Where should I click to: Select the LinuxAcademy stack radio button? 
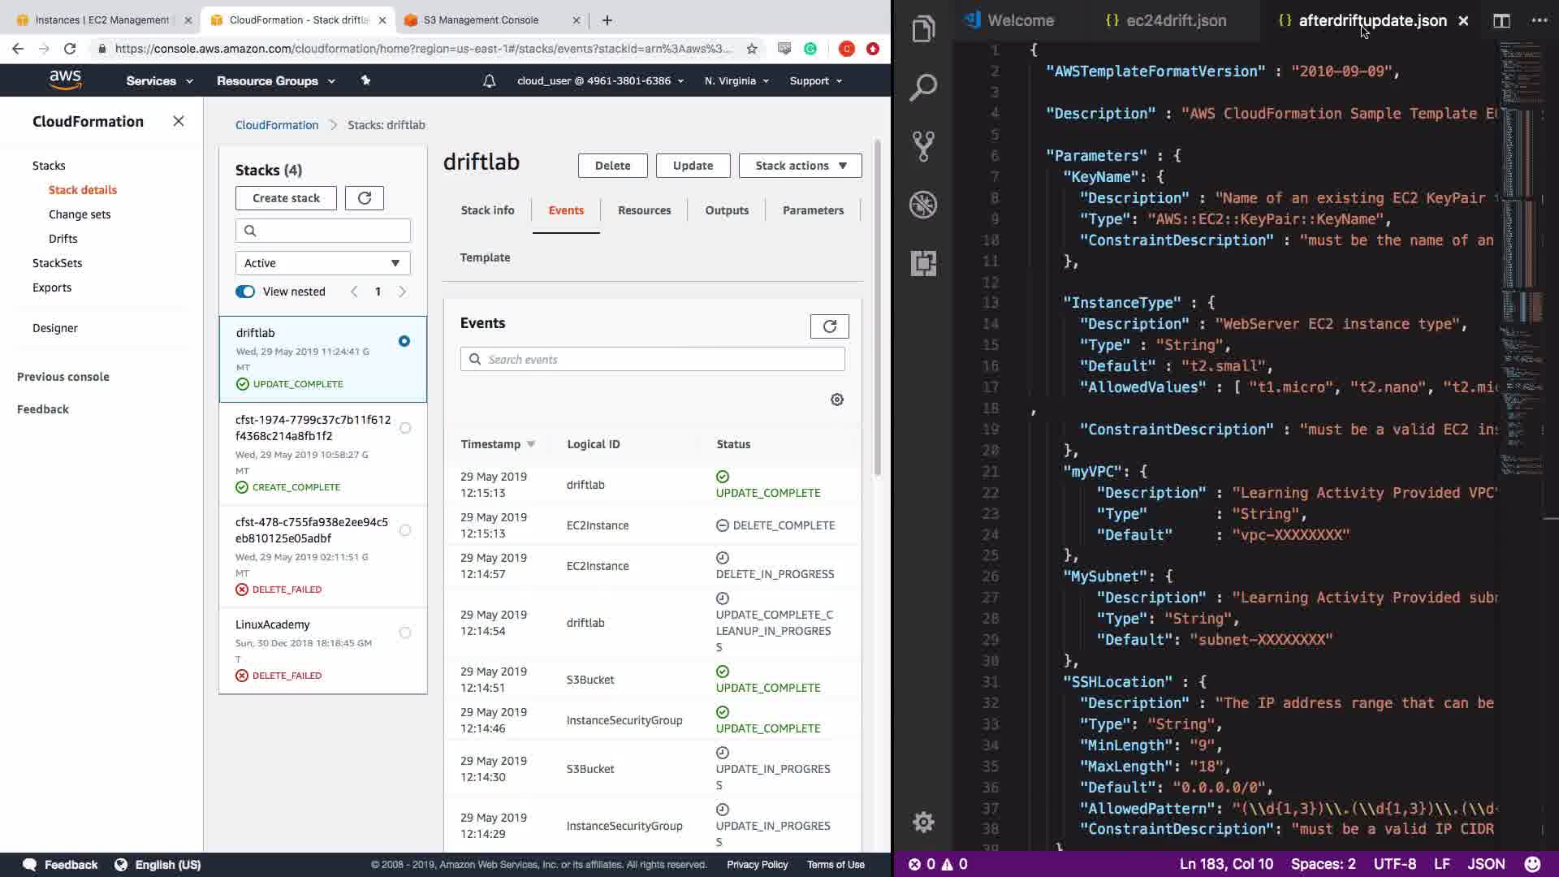tap(405, 633)
